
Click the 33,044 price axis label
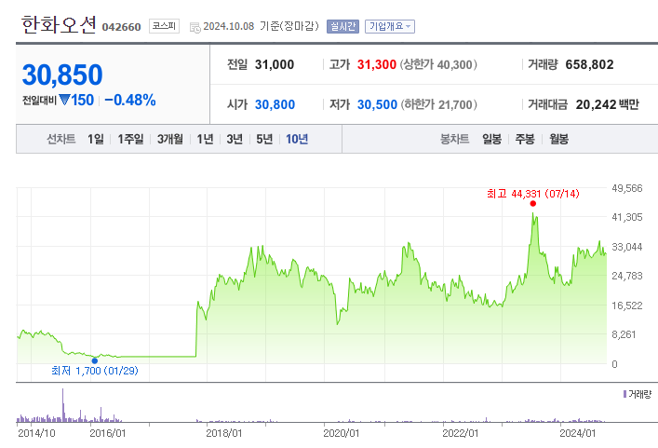627,247
